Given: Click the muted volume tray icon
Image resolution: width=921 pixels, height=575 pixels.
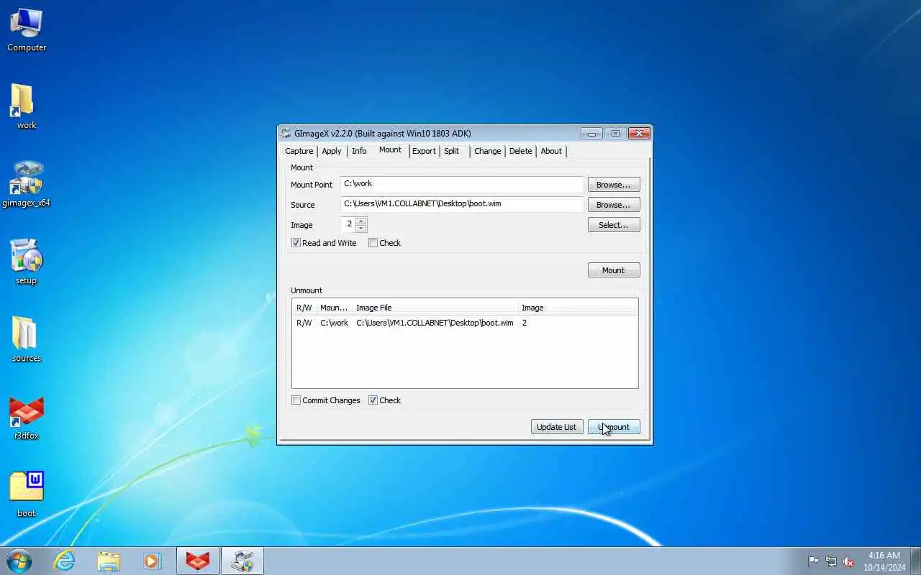Looking at the screenshot, I should pos(849,561).
